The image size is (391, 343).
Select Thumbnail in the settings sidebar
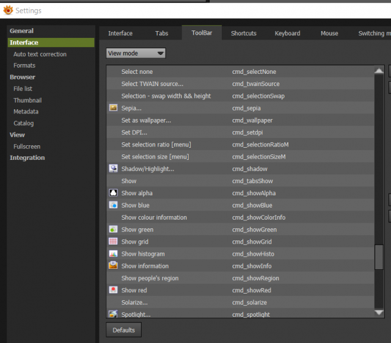(x=27, y=100)
